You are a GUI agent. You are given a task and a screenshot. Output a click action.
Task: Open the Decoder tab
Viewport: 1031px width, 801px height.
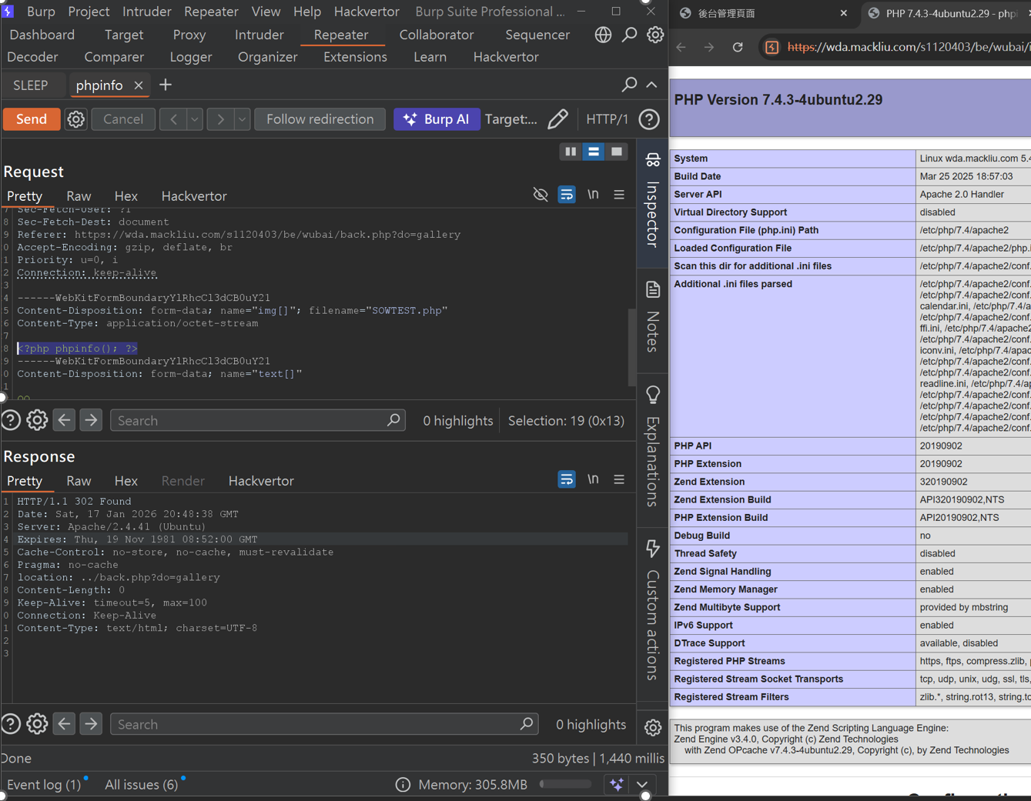tap(32, 57)
